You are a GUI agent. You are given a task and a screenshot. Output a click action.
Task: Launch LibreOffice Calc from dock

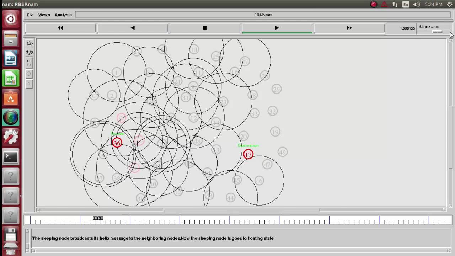coord(10,78)
